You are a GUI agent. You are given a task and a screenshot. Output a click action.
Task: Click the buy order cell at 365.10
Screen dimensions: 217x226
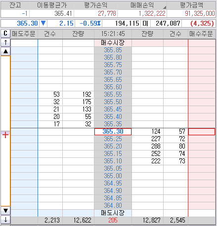(202, 161)
